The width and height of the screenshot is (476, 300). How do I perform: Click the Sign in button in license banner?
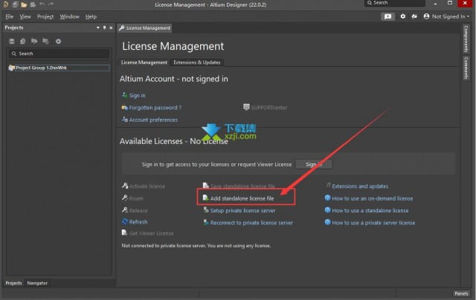(314, 164)
